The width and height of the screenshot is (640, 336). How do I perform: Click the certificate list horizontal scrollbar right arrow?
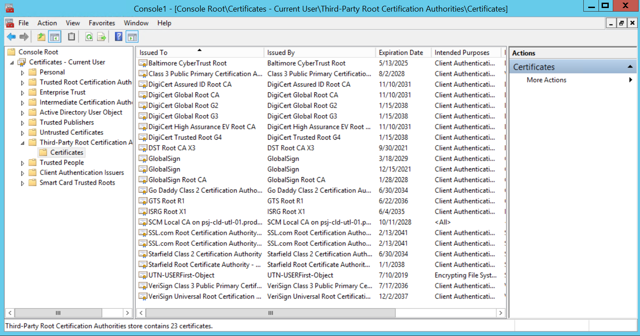(501, 313)
